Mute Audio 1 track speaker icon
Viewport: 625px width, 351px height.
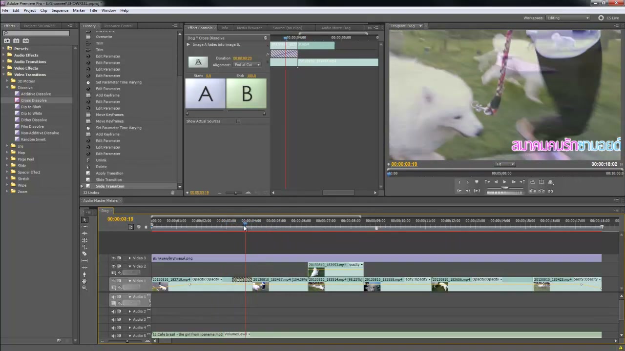pos(113,297)
